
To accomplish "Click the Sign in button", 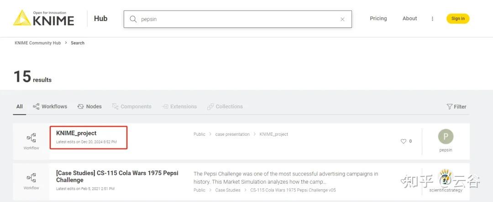I will tap(458, 19).
